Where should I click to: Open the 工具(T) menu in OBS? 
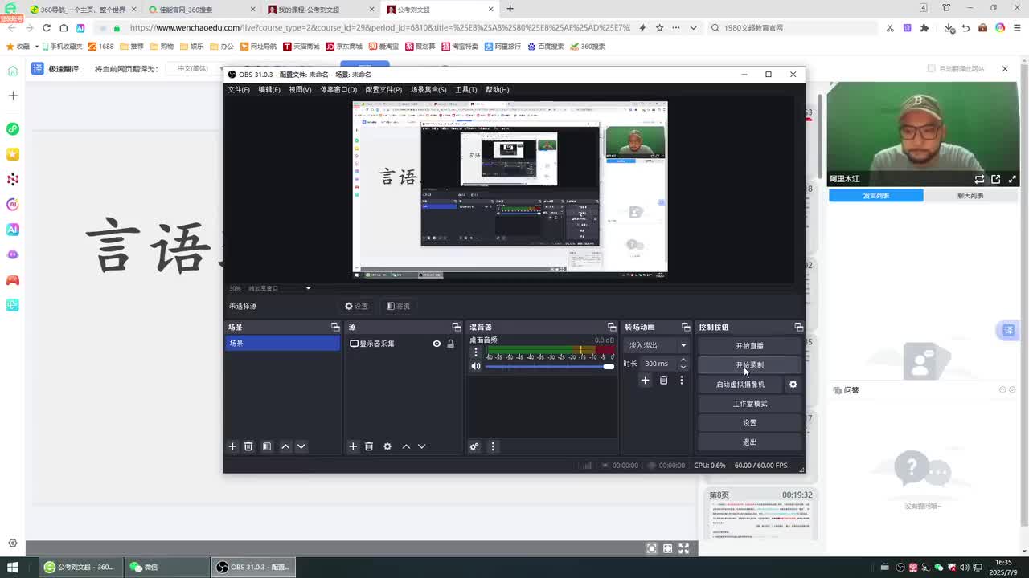pos(466,89)
